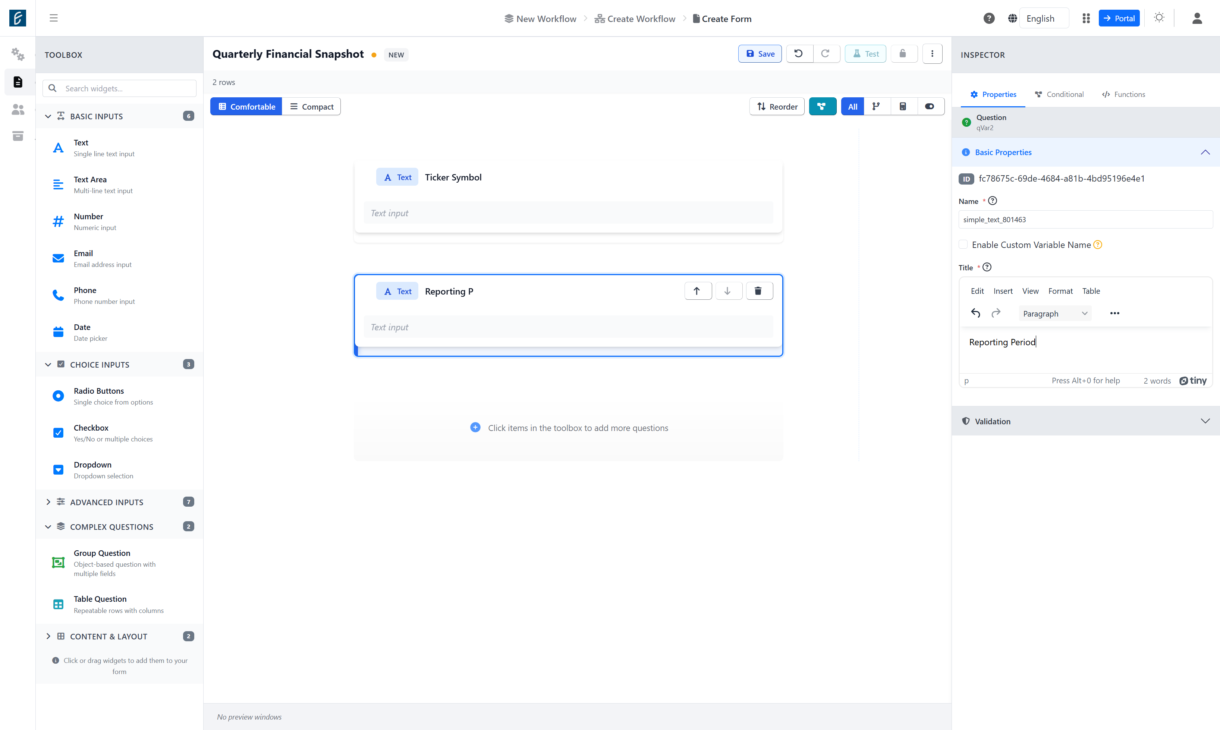Click the Search widgets field
The height and width of the screenshot is (730, 1220).
click(x=120, y=88)
